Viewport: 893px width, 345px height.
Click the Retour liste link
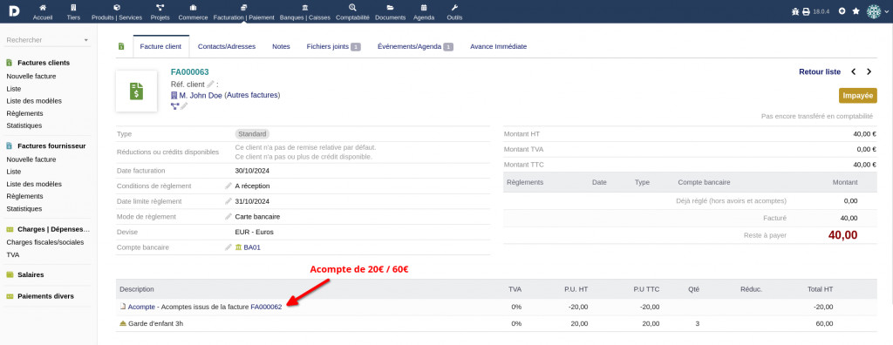coord(820,71)
